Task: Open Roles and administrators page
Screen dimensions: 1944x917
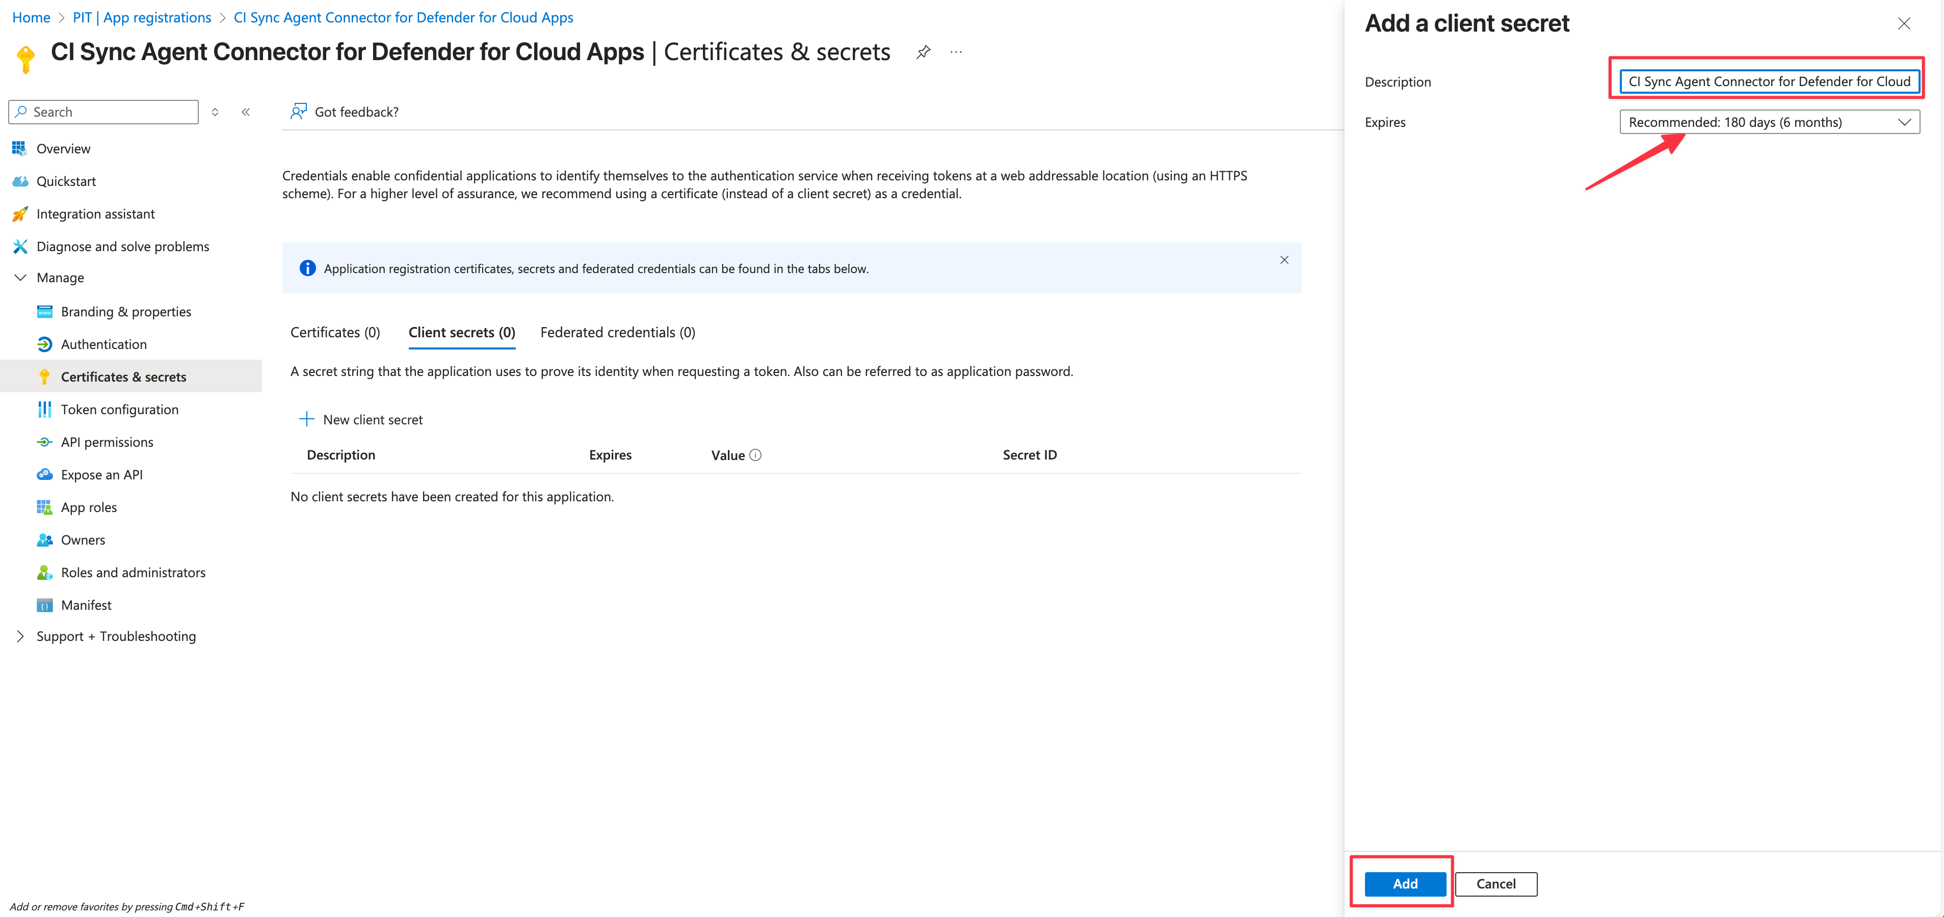Action: [x=134, y=573]
